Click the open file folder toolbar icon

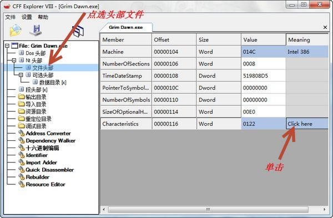16,30
